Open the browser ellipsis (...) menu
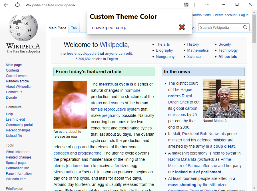 (207, 5)
